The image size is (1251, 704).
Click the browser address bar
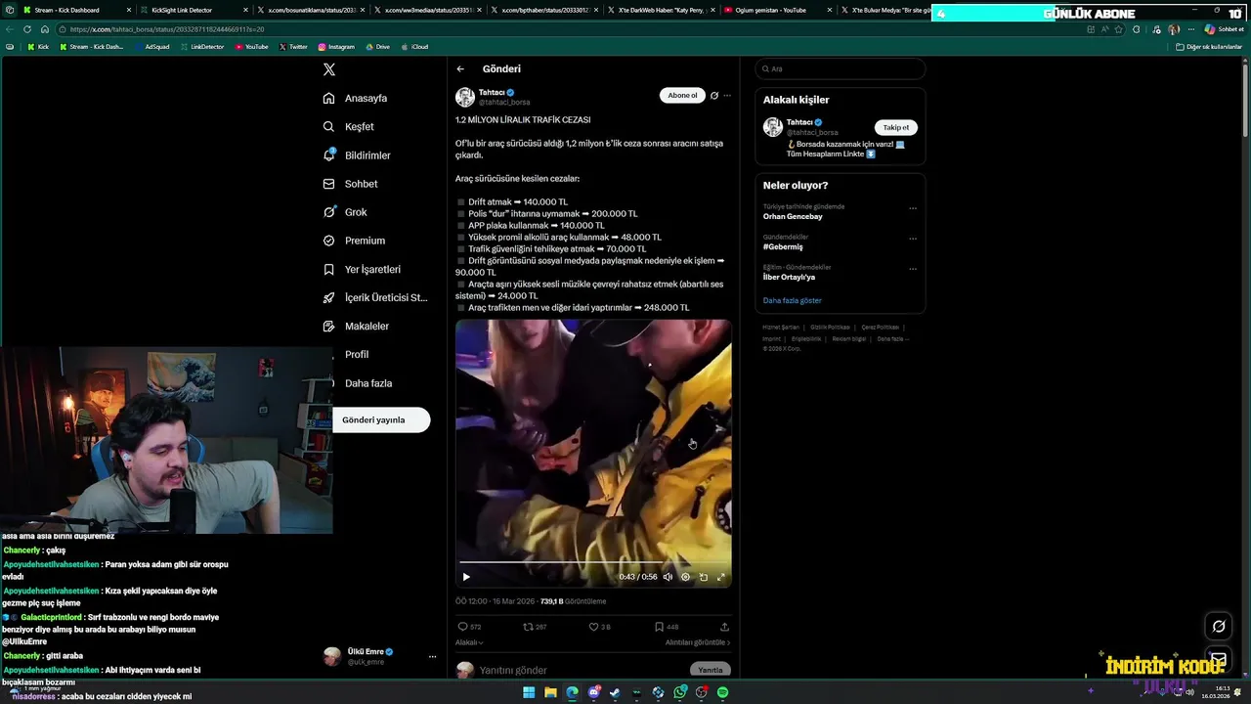pos(567,29)
